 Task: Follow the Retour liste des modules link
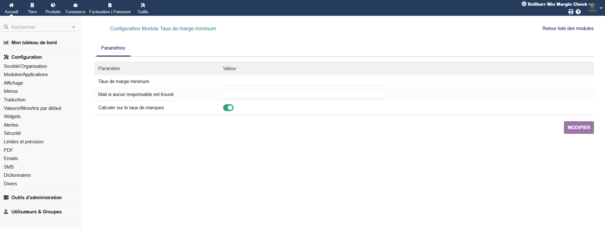568,28
